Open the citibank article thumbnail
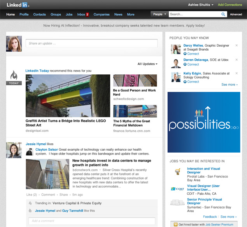247x227 pixels. click(x=135, y=111)
